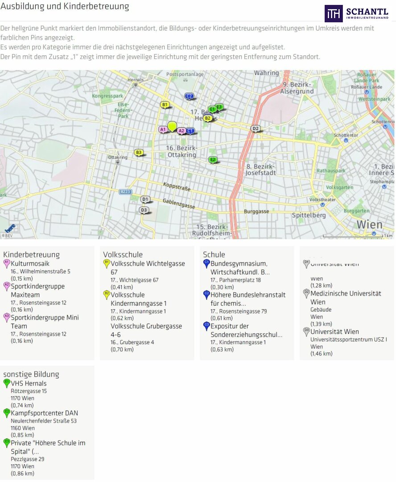Click the C2 pin icon beside Höhere Bundeslehranstalt

206,295
